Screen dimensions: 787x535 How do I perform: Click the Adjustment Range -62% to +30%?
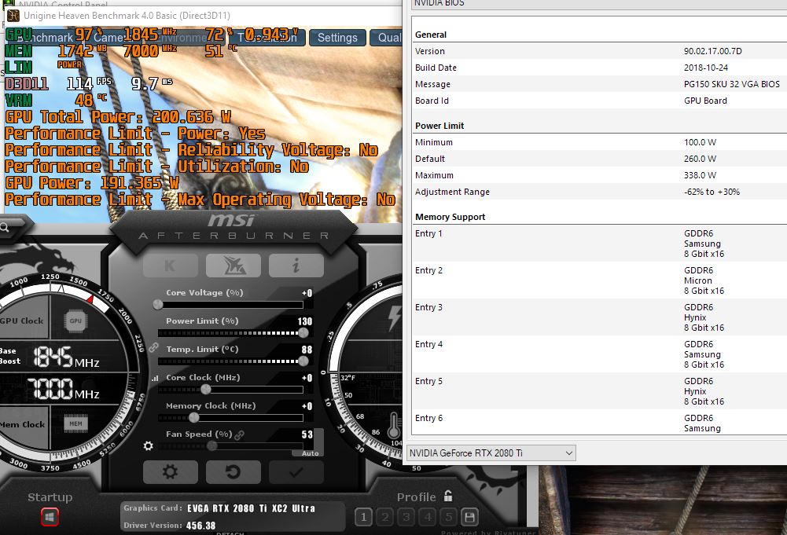(712, 192)
